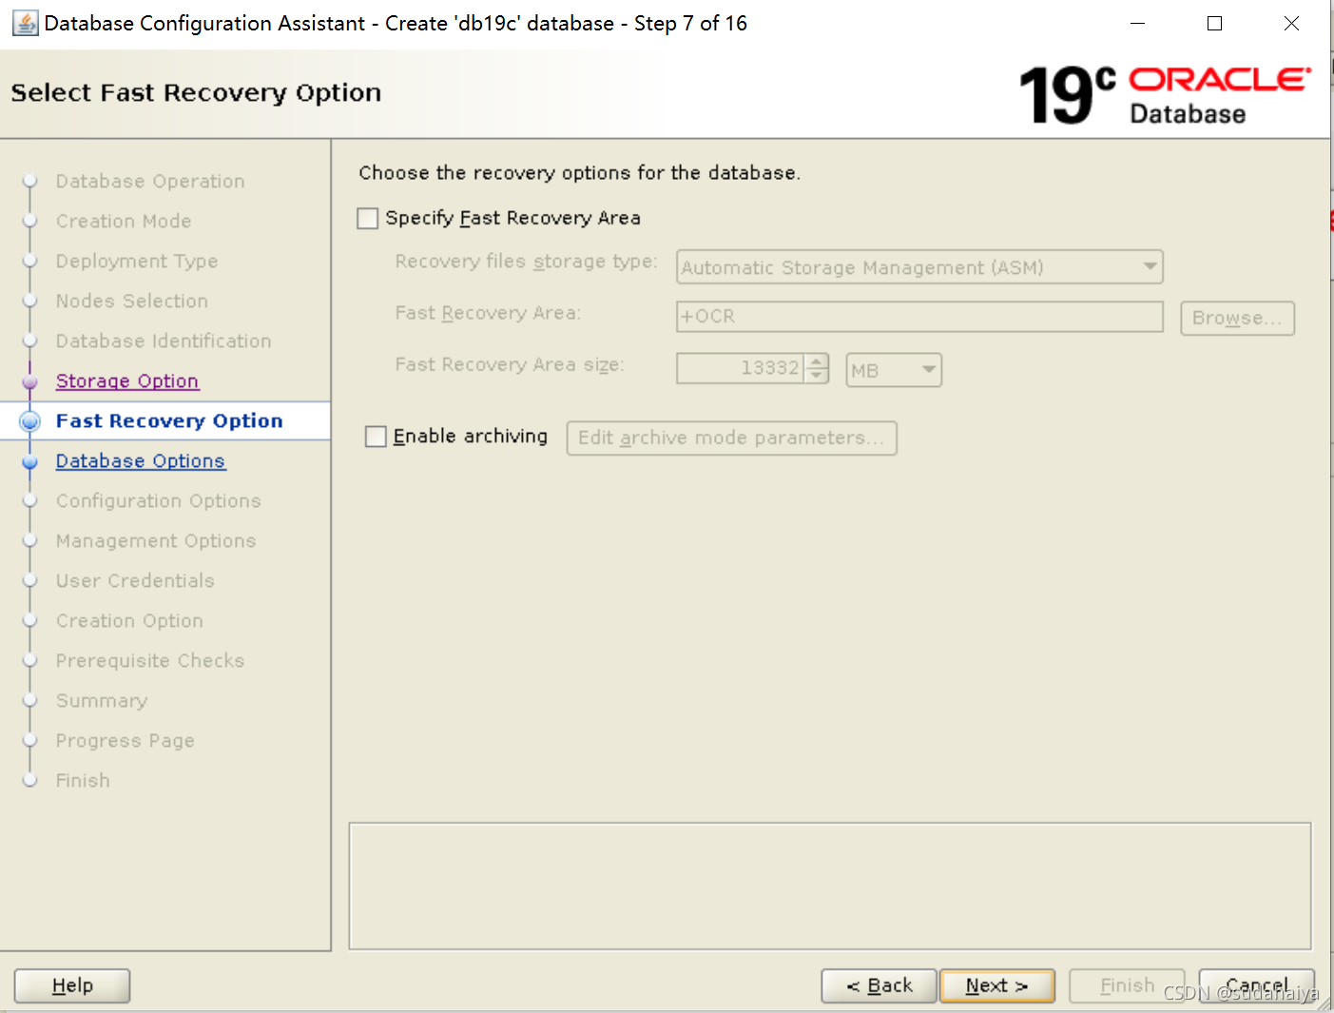The height and width of the screenshot is (1013, 1334).
Task: Click the Cancel button
Action: [x=1257, y=985]
